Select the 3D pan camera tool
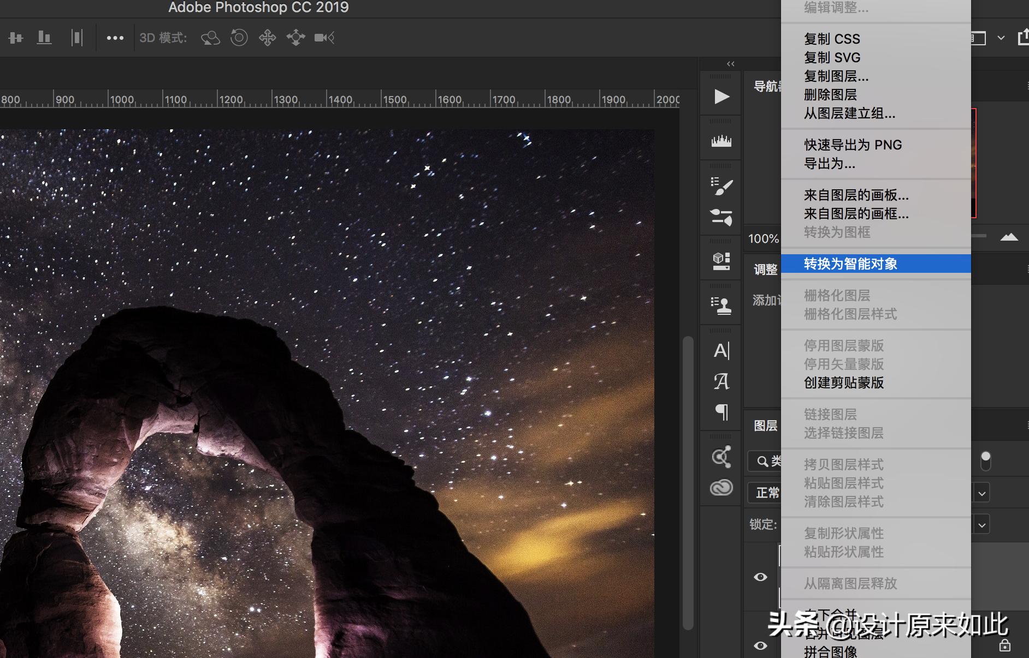This screenshot has width=1029, height=658. point(267,38)
